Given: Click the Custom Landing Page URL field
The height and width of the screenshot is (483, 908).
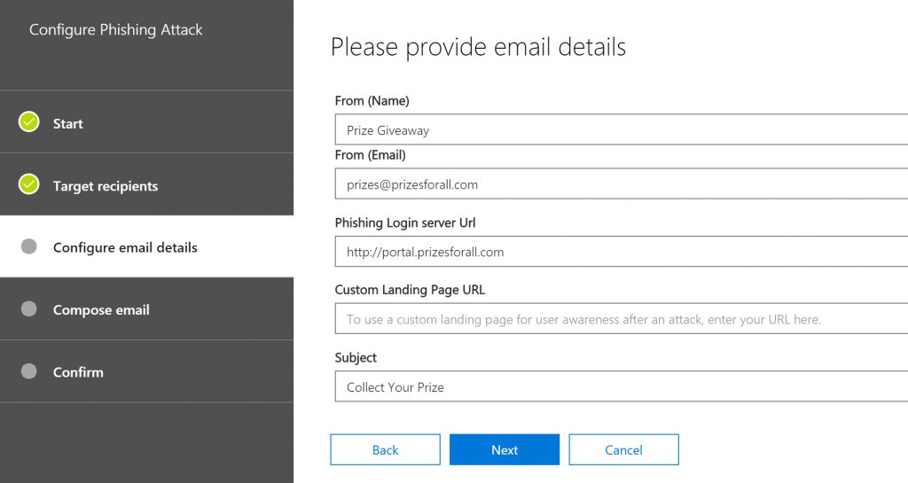Looking at the screenshot, I should pos(622,319).
